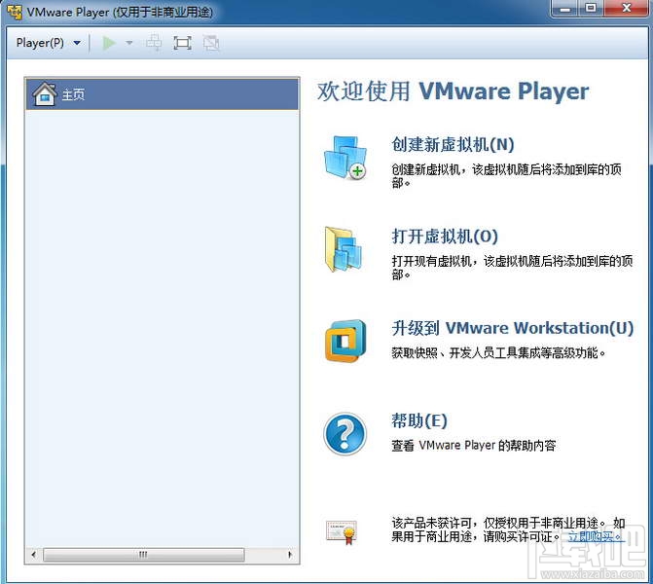Click the blue question mark help icon
This screenshot has width=653, height=584.
[345, 434]
